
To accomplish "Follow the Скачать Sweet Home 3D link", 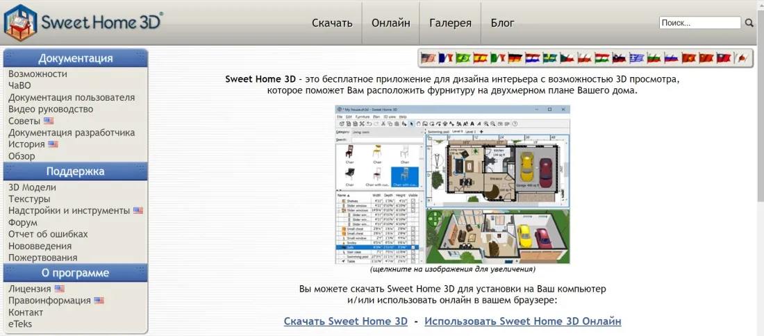I will (x=345, y=321).
